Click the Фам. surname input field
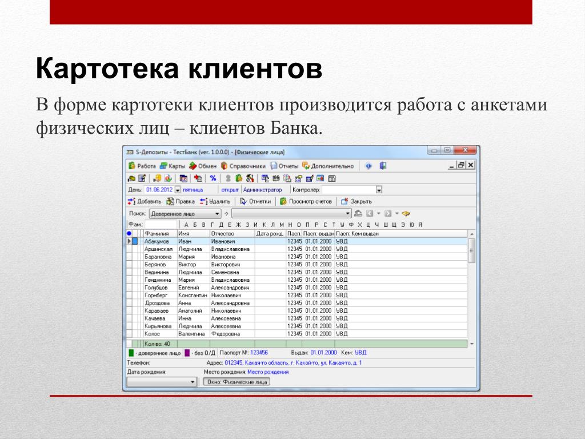This screenshot has height=439, width=585. tap(161, 225)
